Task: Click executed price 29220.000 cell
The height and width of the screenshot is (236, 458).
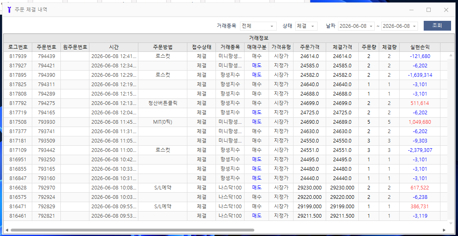Action: pyautogui.click(x=342, y=197)
